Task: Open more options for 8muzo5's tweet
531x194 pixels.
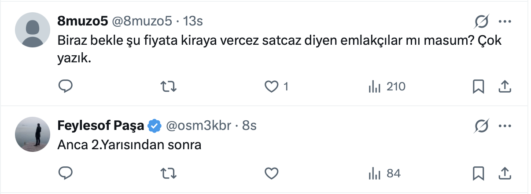Action: point(504,21)
